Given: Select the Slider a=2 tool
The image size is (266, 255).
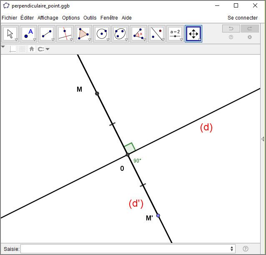Looking at the screenshot, I should coord(175,34).
